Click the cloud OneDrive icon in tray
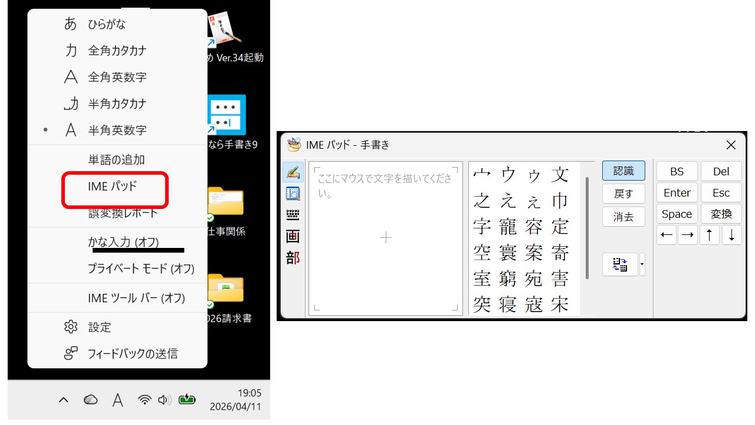Viewport: 755px width, 425px height. (90, 400)
